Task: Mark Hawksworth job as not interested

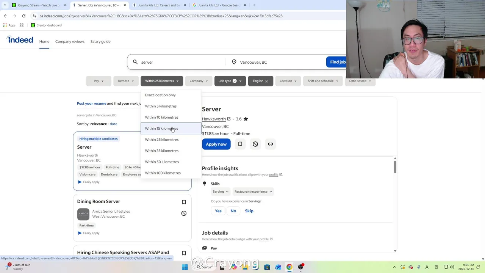Action: click(255, 144)
